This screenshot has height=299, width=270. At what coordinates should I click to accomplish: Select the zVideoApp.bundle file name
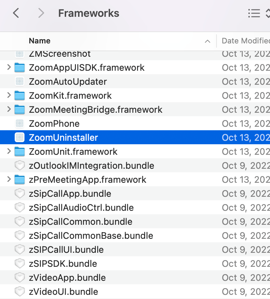(67, 278)
